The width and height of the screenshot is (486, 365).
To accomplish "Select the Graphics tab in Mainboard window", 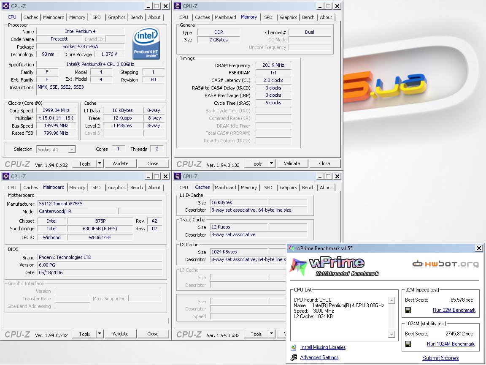I will click(116, 188).
